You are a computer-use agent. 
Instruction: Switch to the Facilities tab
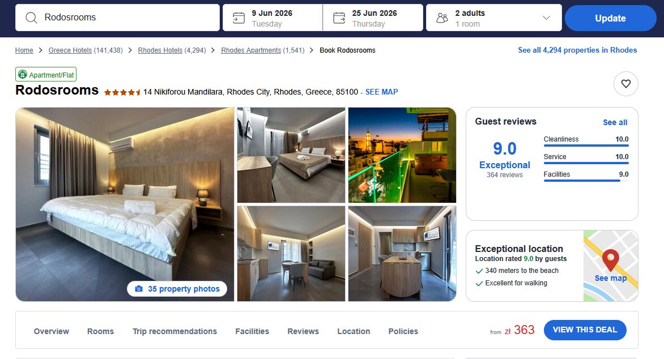point(252,331)
